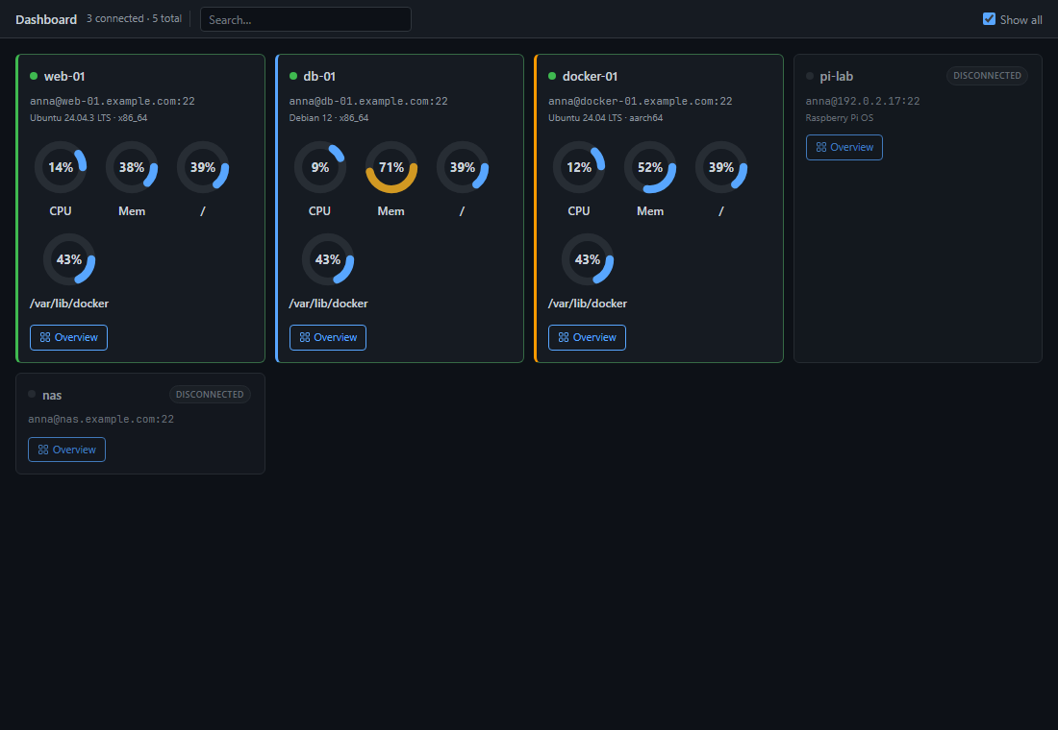This screenshot has height=730, width=1058.
Task: Open Overview for docker-01
Action: 587,338
